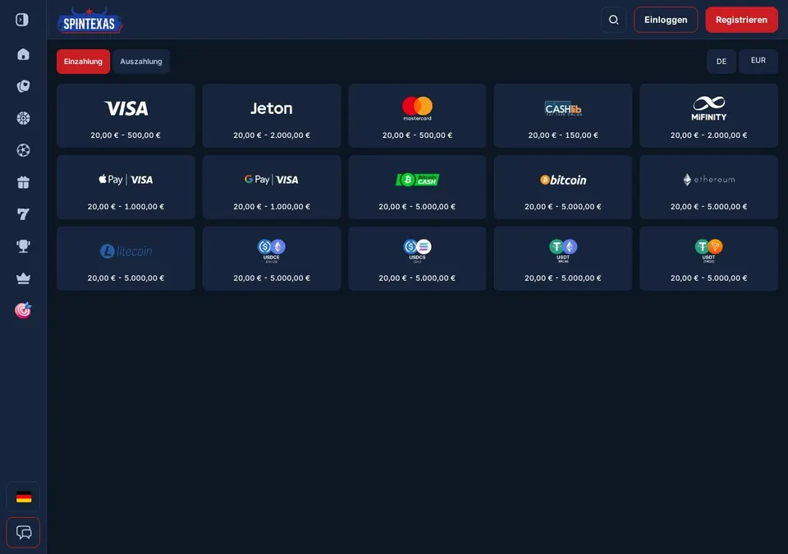Open the EUR currency dropdown

[x=758, y=62]
